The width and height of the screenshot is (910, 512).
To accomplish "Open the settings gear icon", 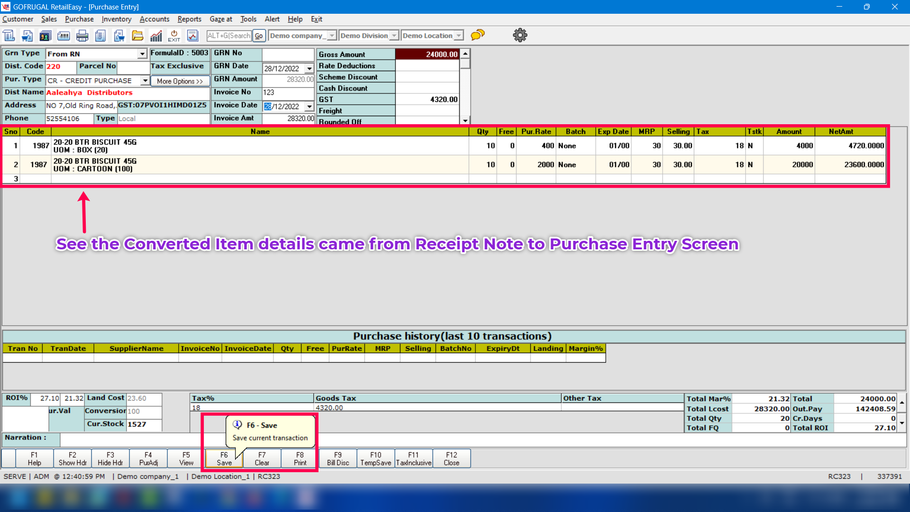I will pos(520,35).
